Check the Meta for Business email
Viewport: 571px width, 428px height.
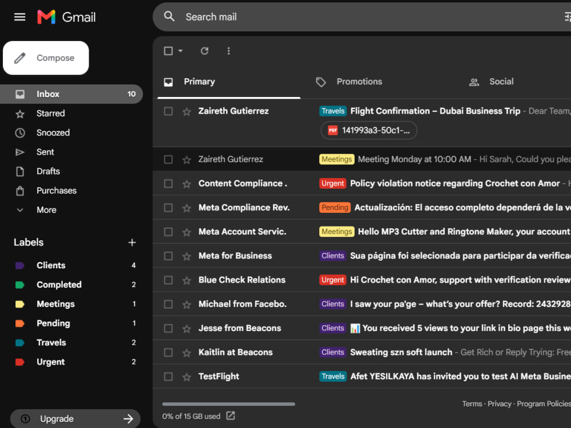coord(168,256)
